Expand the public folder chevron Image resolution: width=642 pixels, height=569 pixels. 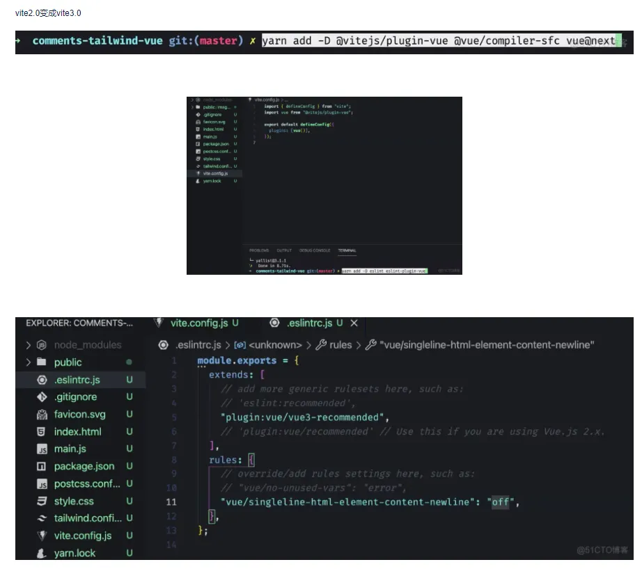click(x=28, y=362)
